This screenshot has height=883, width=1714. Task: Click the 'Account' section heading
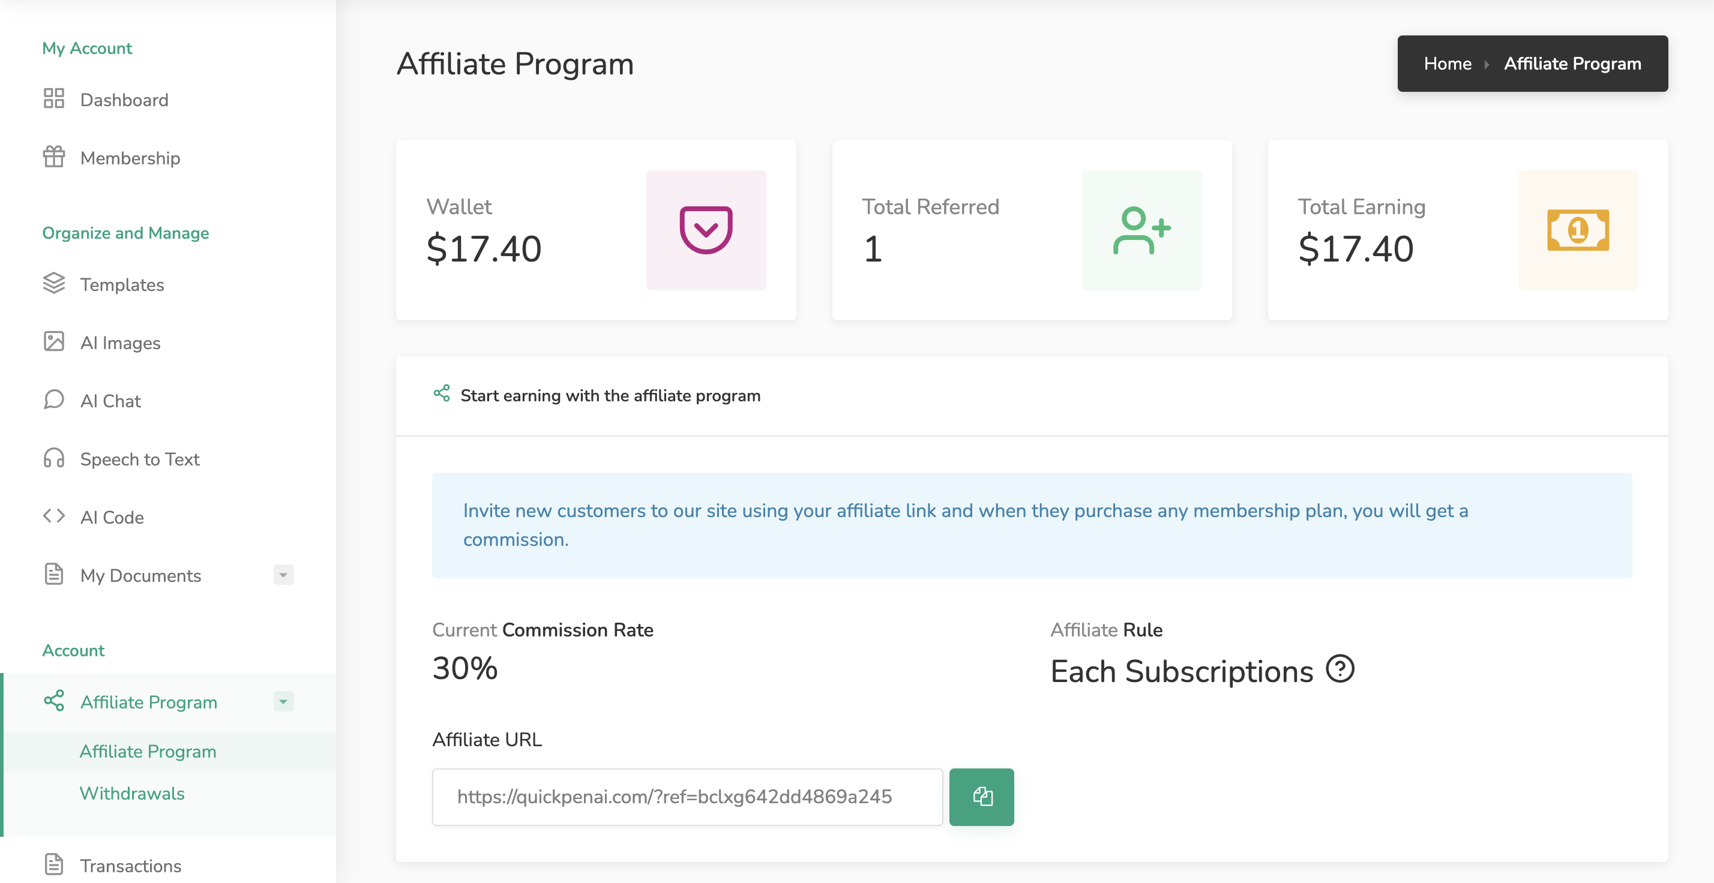(73, 650)
